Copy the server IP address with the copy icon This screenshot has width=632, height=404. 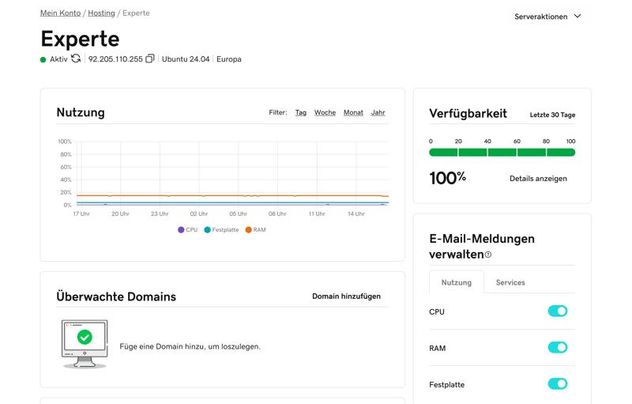[149, 59]
